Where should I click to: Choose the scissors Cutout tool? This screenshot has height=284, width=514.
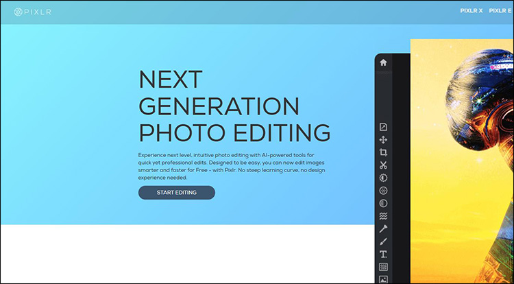pyautogui.click(x=384, y=165)
